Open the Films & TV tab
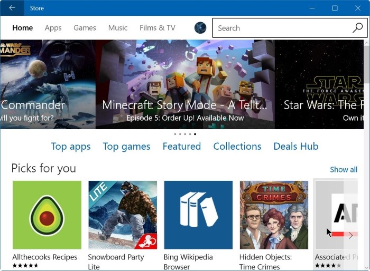The width and height of the screenshot is (370, 271). click(x=158, y=28)
